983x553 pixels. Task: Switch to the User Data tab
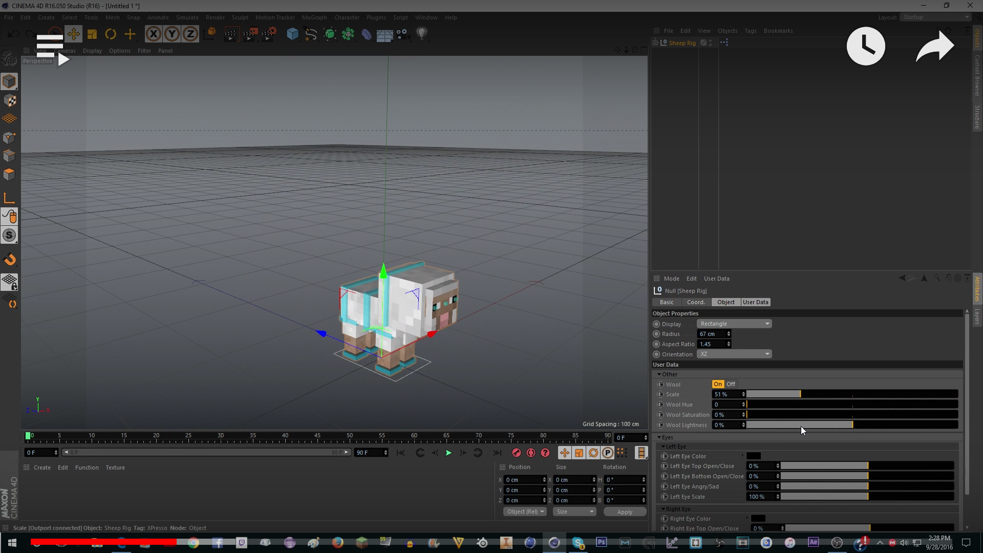click(x=756, y=302)
